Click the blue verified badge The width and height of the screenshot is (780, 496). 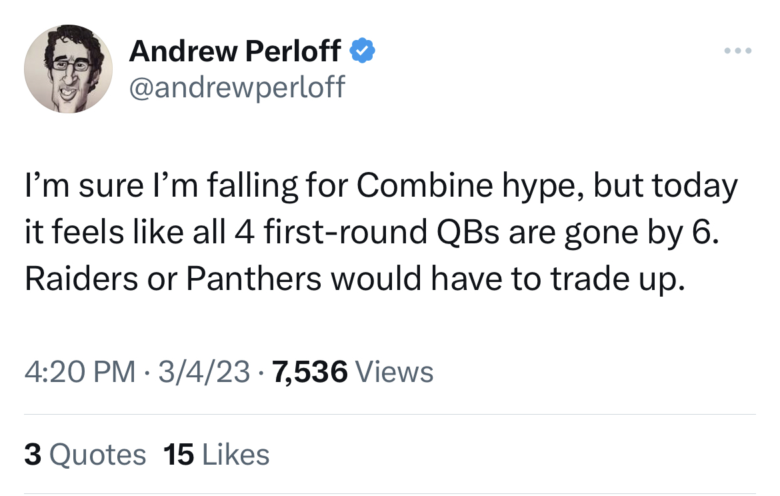pyautogui.click(x=363, y=51)
